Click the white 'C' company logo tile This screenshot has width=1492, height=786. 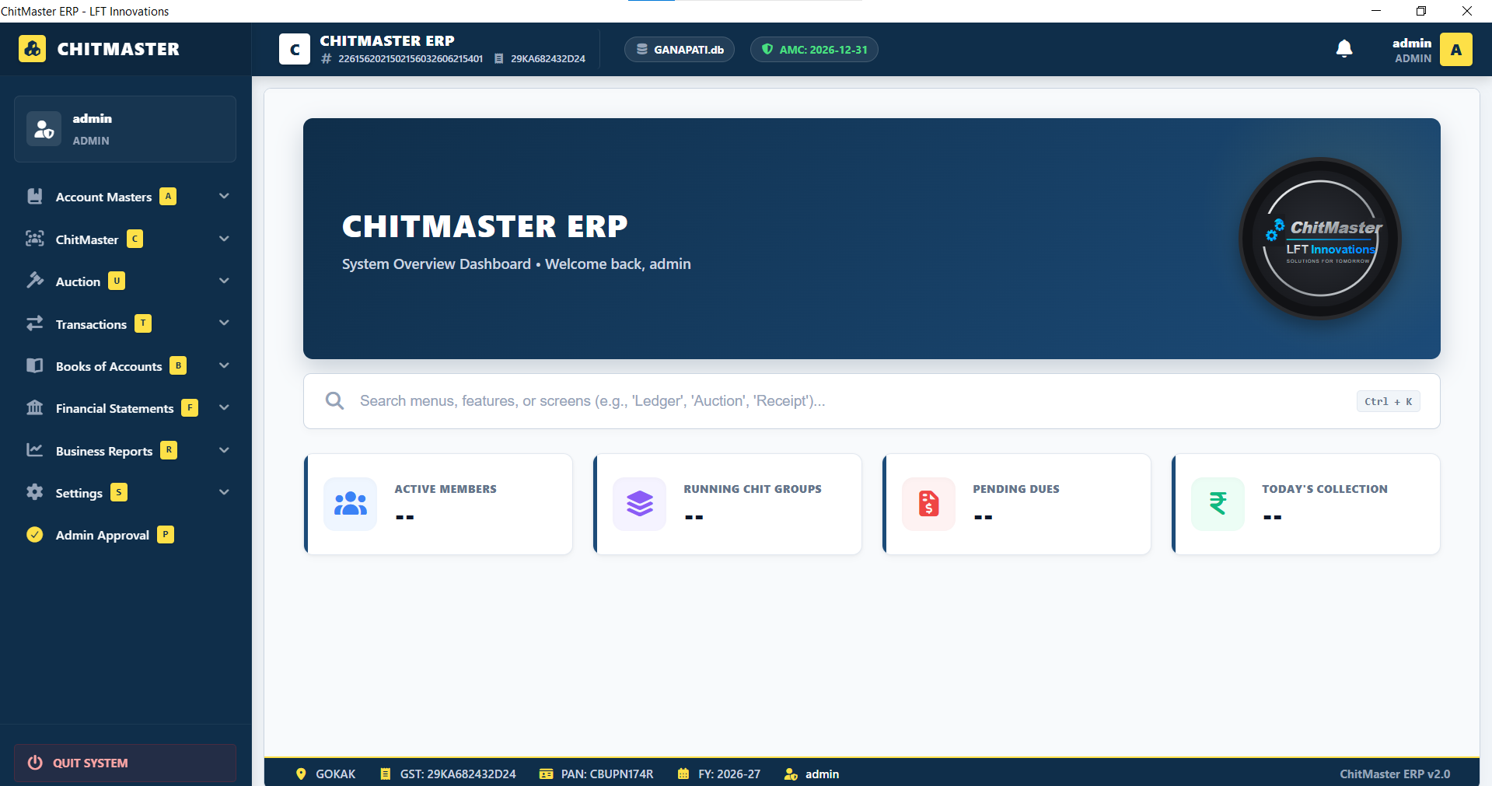coord(295,49)
